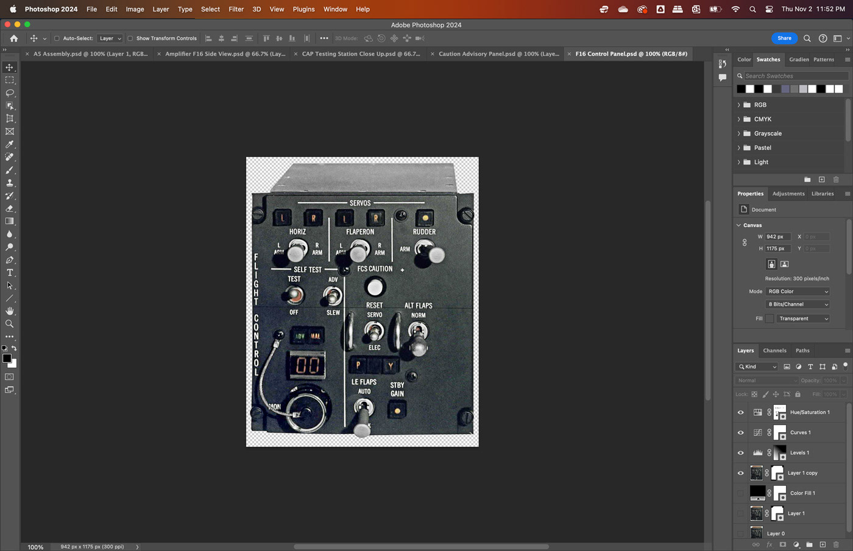Open the 8 Bits/Channel dropdown
The height and width of the screenshot is (551, 853).
click(x=798, y=304)
